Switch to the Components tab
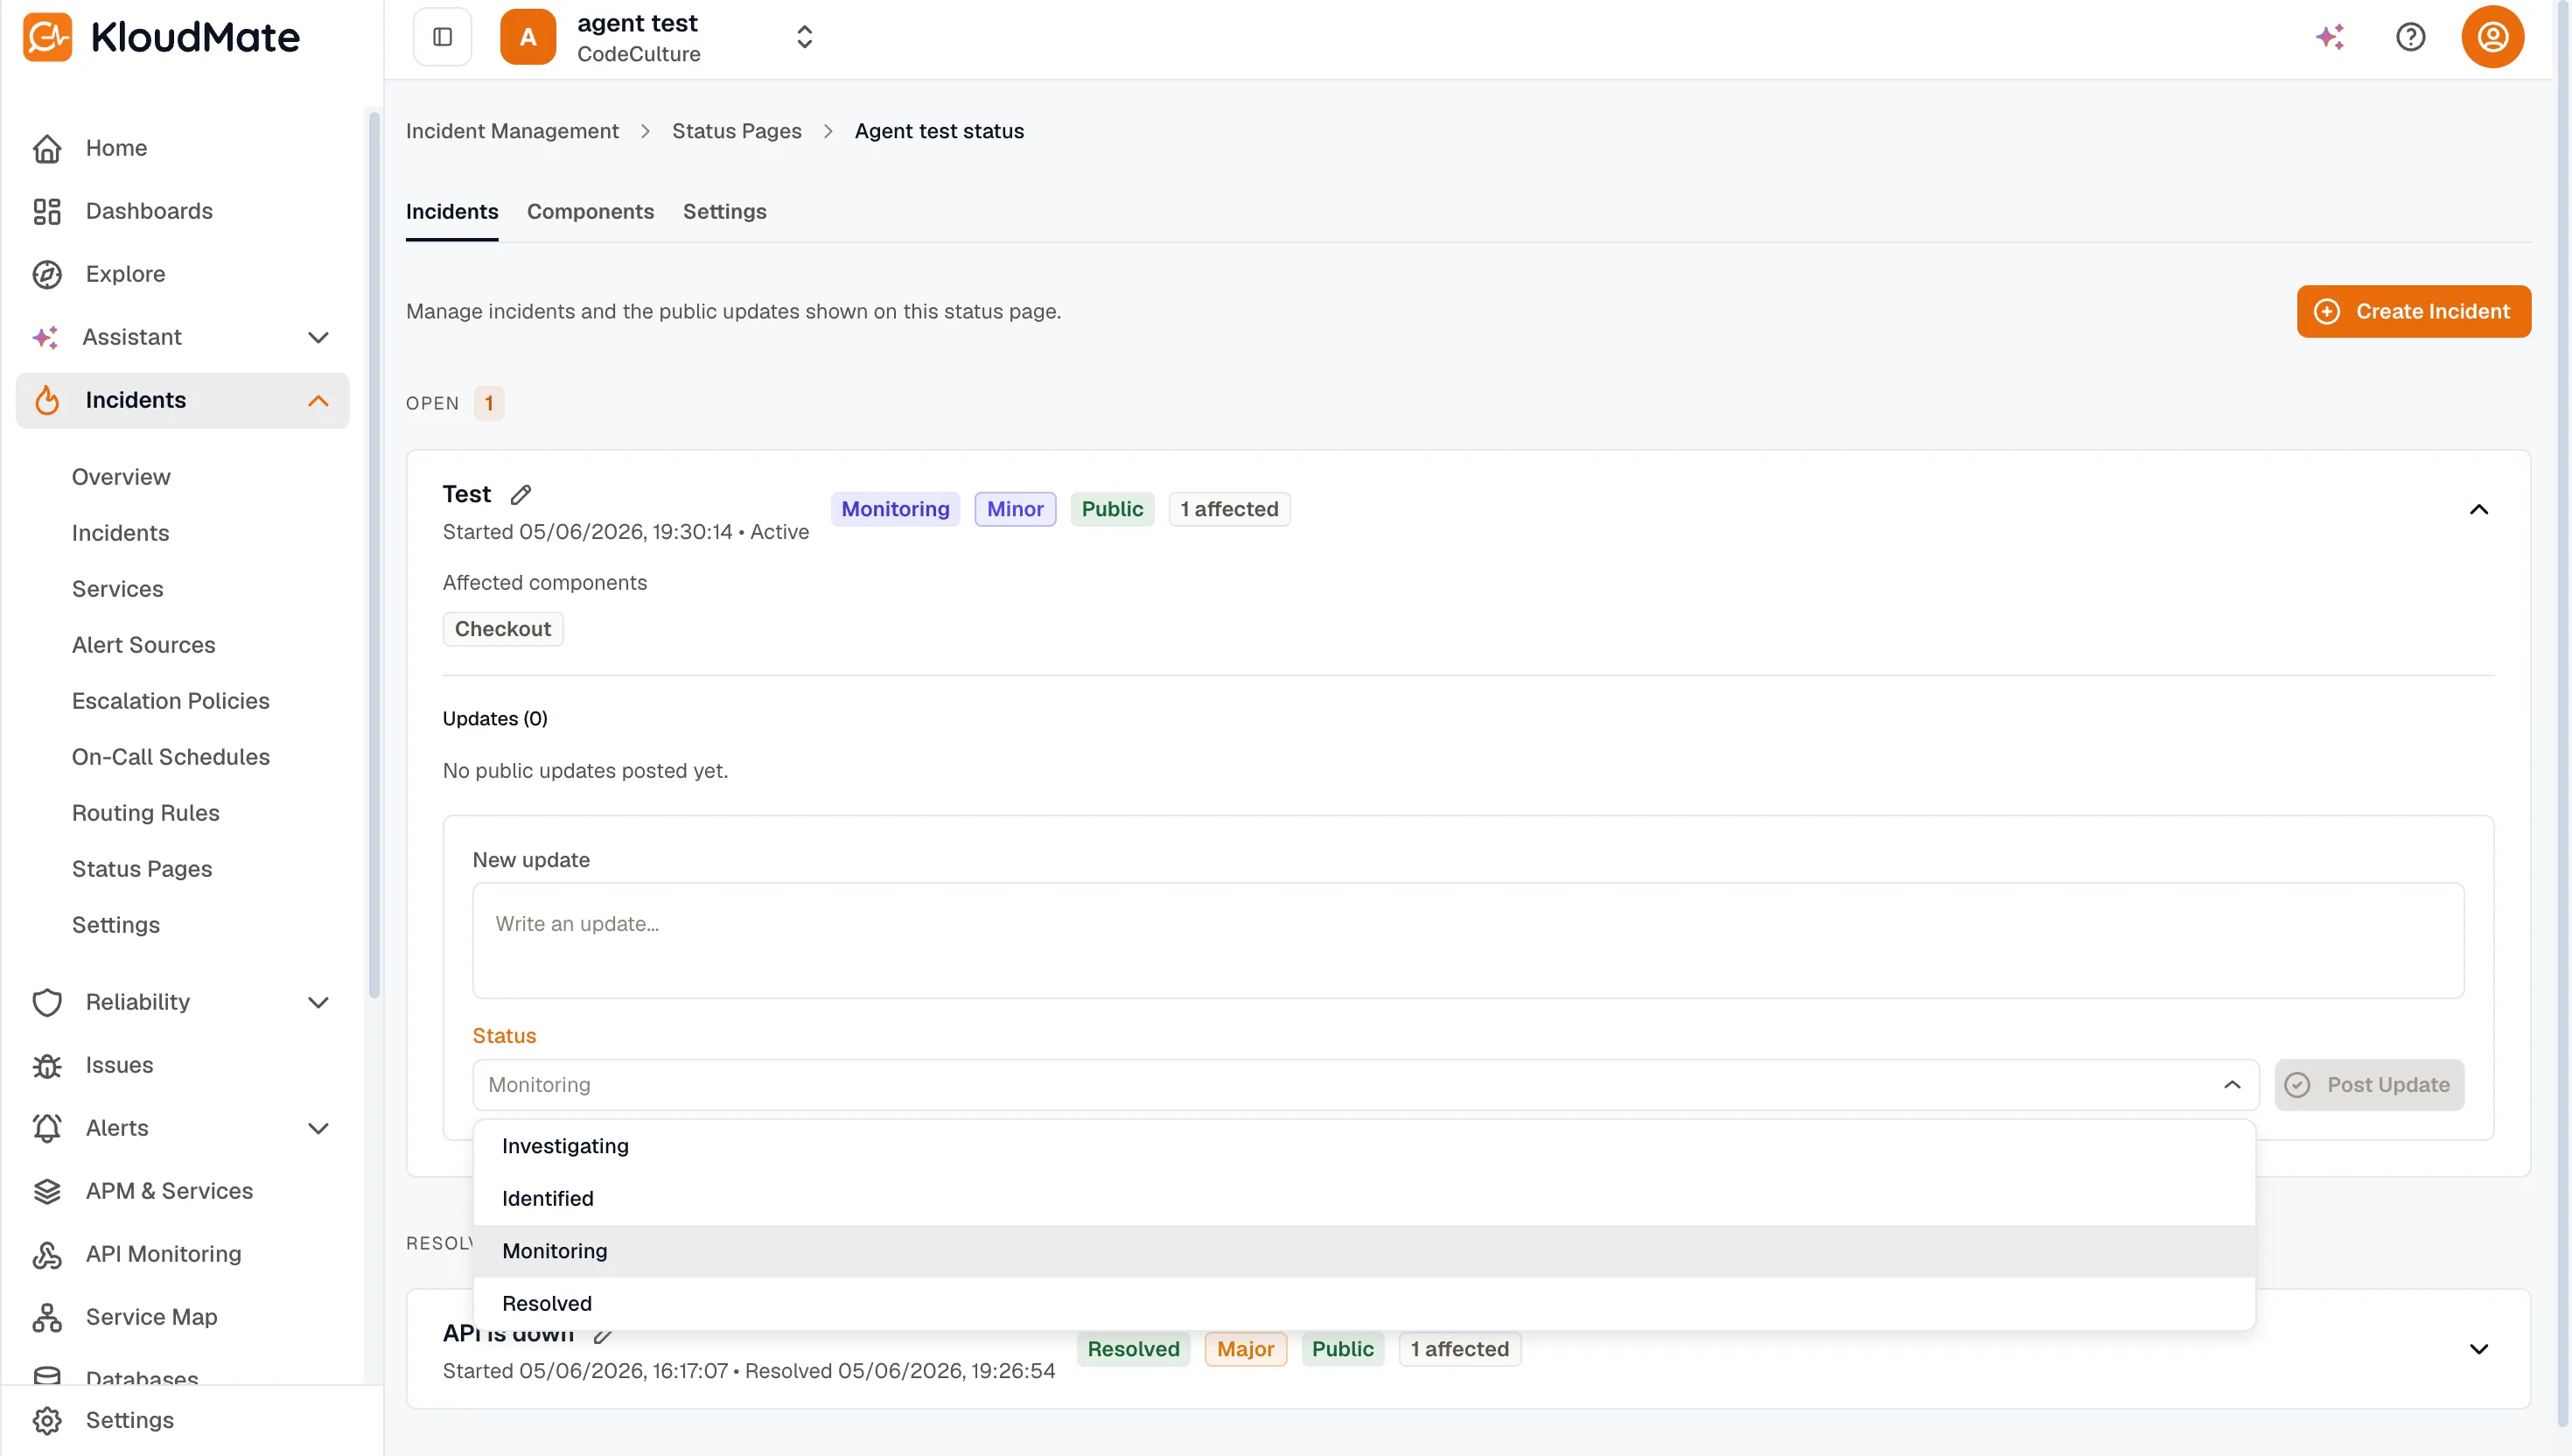This screenshot has height=1456, width=2572. pos(590,212)
